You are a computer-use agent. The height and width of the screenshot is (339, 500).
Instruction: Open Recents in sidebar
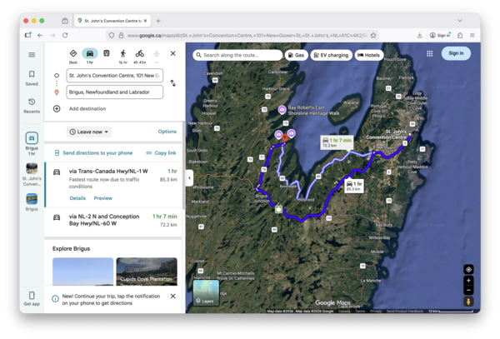[x=32, y=106]
